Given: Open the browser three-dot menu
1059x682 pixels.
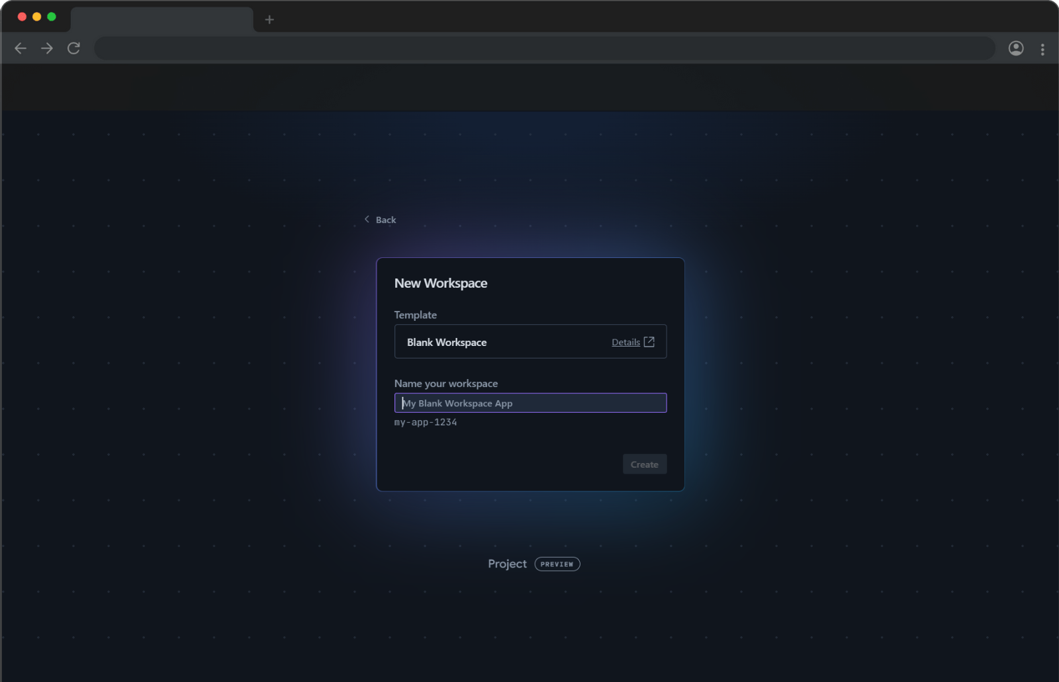Looking at the screenshot, I should tap(1042, 49).
